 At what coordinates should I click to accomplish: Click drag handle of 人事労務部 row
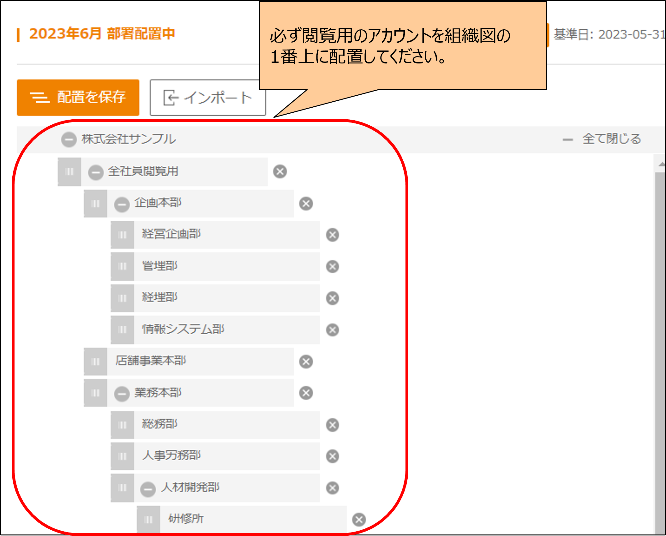tap(122, 456)
